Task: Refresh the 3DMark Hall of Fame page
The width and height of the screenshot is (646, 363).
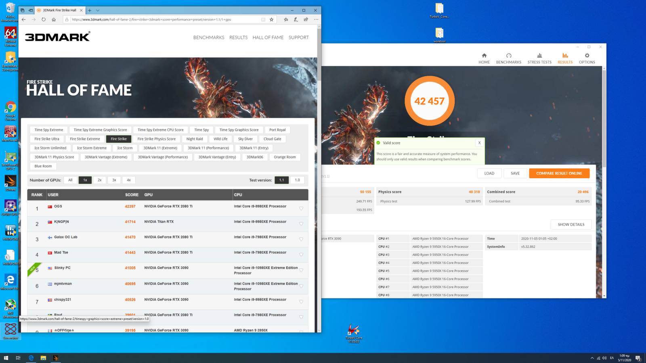Action: tap(44, 19)
